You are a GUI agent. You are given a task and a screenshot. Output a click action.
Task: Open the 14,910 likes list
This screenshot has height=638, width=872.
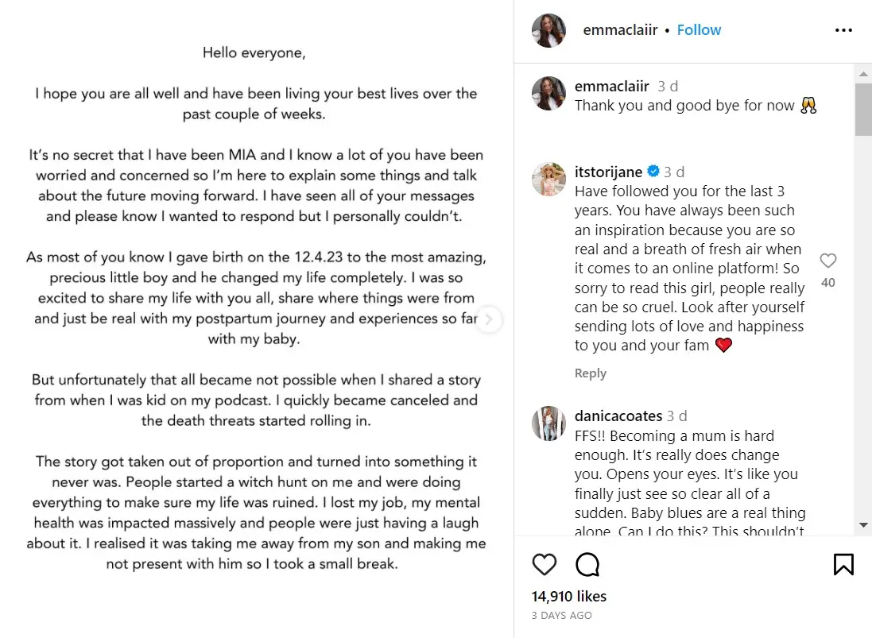tap(568, 596)
